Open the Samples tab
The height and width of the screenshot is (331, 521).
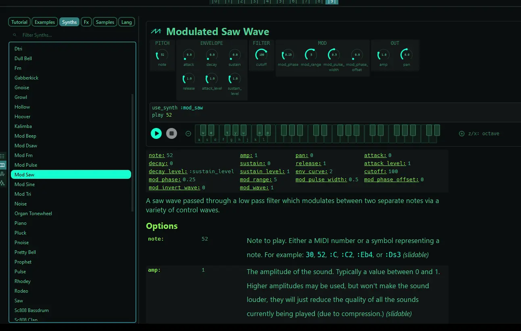[105, 22]
